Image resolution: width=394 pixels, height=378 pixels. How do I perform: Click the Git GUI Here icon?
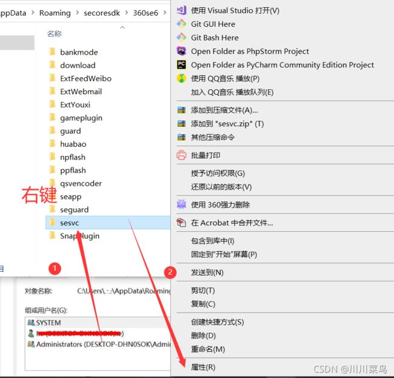pos(181,24)
